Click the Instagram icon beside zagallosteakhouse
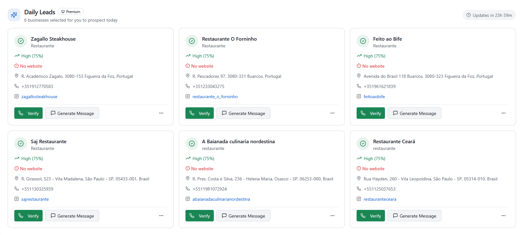The height and width of the screenshot is (235, 523). (x=17, y=96)
